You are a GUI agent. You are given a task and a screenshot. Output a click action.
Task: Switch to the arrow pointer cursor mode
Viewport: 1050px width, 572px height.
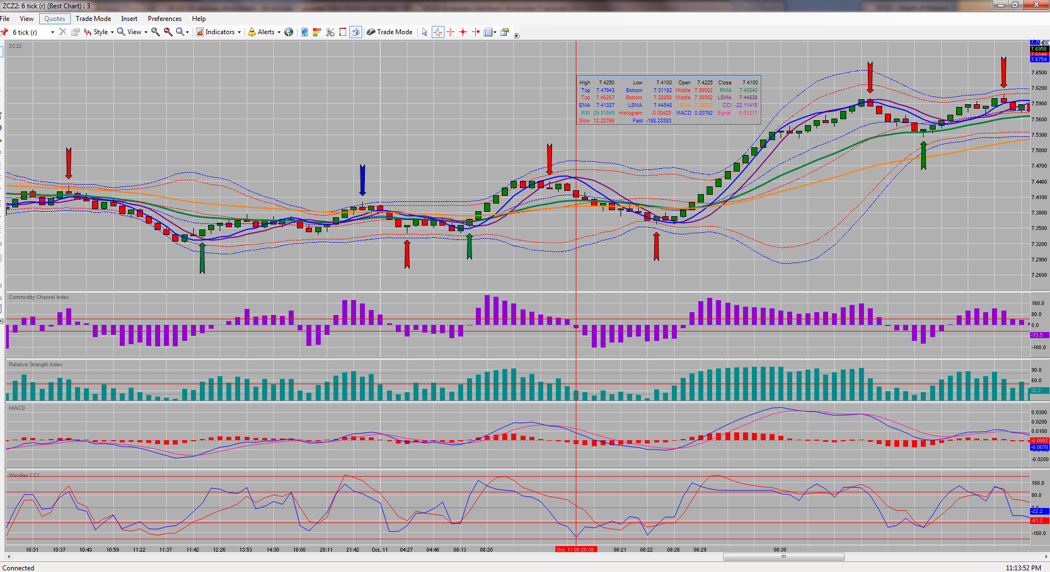425,32
